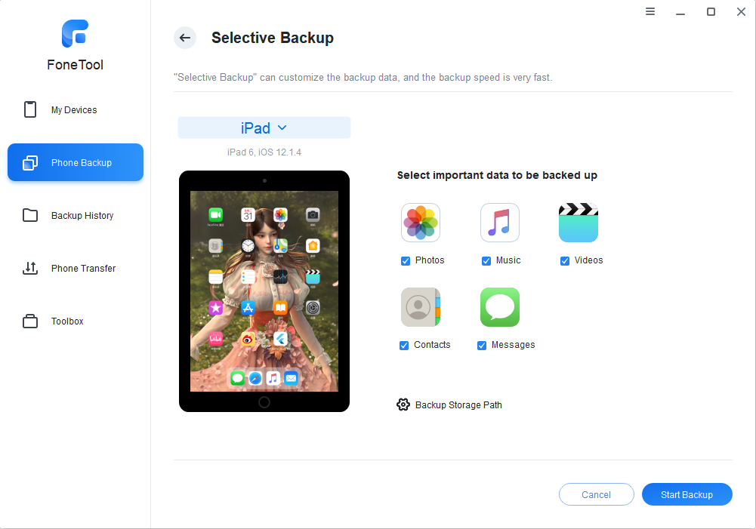Click the back arrow beside Selective Backup

point(185,38)
